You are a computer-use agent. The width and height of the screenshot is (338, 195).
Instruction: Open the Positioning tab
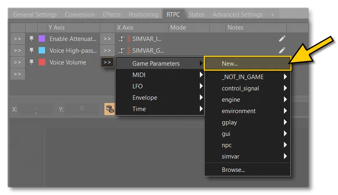[143, 15]
